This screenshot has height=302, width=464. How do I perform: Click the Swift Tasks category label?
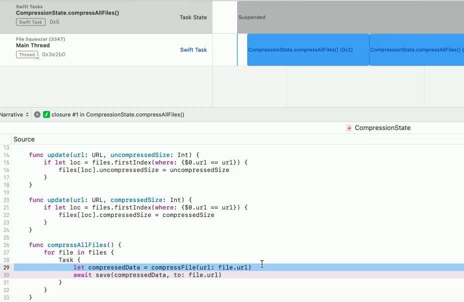(30, 6)
